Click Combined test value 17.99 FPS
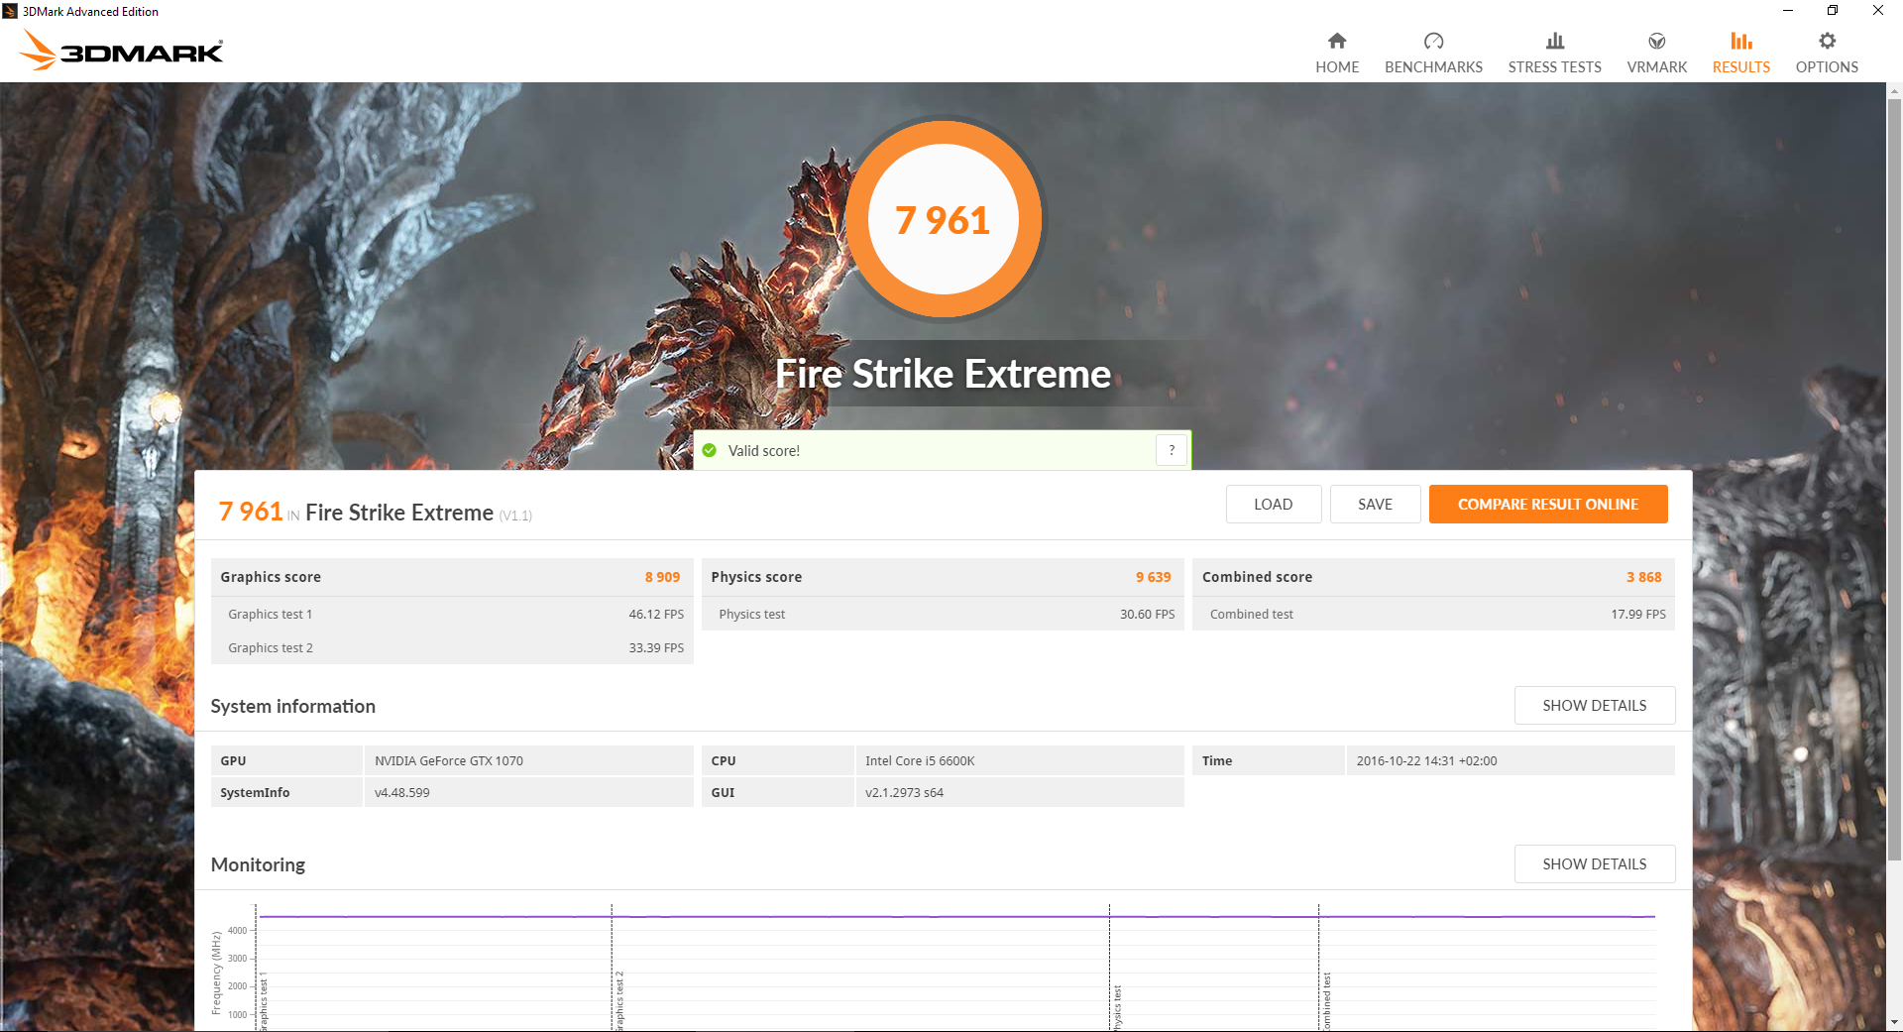Viewport: 1903px width, 1032px height. tap(1638, 615)
